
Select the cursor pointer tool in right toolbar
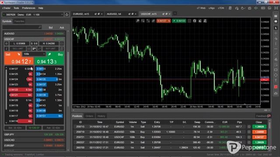click(x=276, y=28)
